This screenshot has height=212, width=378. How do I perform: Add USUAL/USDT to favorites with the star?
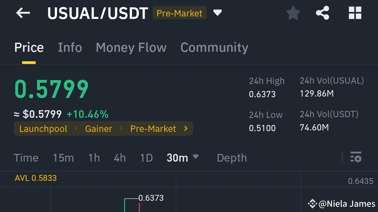[293, 13]
